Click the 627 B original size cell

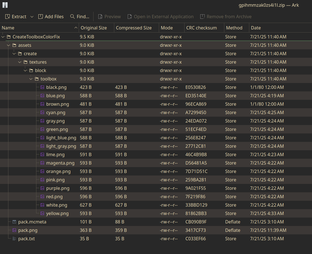tap(85, 205)
